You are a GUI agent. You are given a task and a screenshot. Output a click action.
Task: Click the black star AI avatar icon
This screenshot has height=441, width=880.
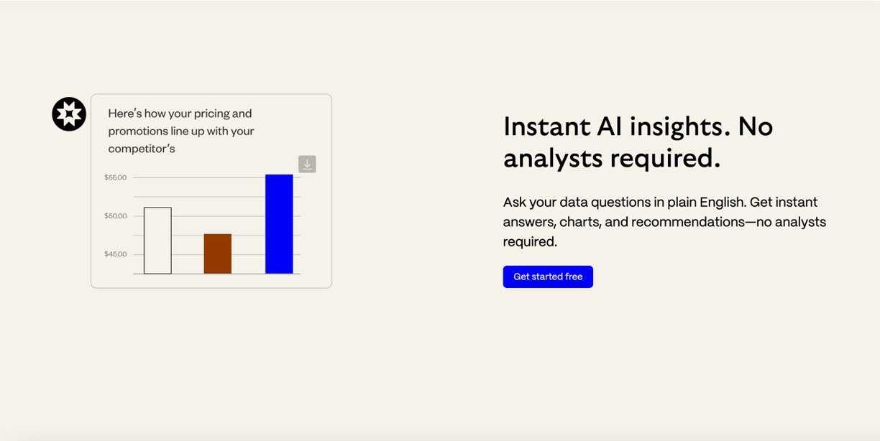(x=69, y=114)
